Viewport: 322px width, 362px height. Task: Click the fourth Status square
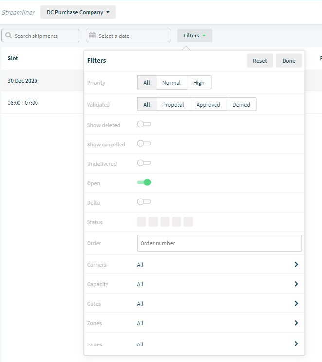coord(177,222)
